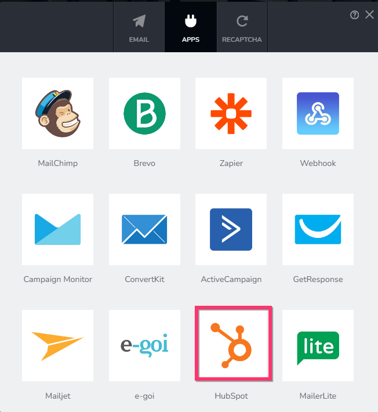Click the ActiveCampaign label text
This screenshot has width=378, height=412.
tap(231, 279)
